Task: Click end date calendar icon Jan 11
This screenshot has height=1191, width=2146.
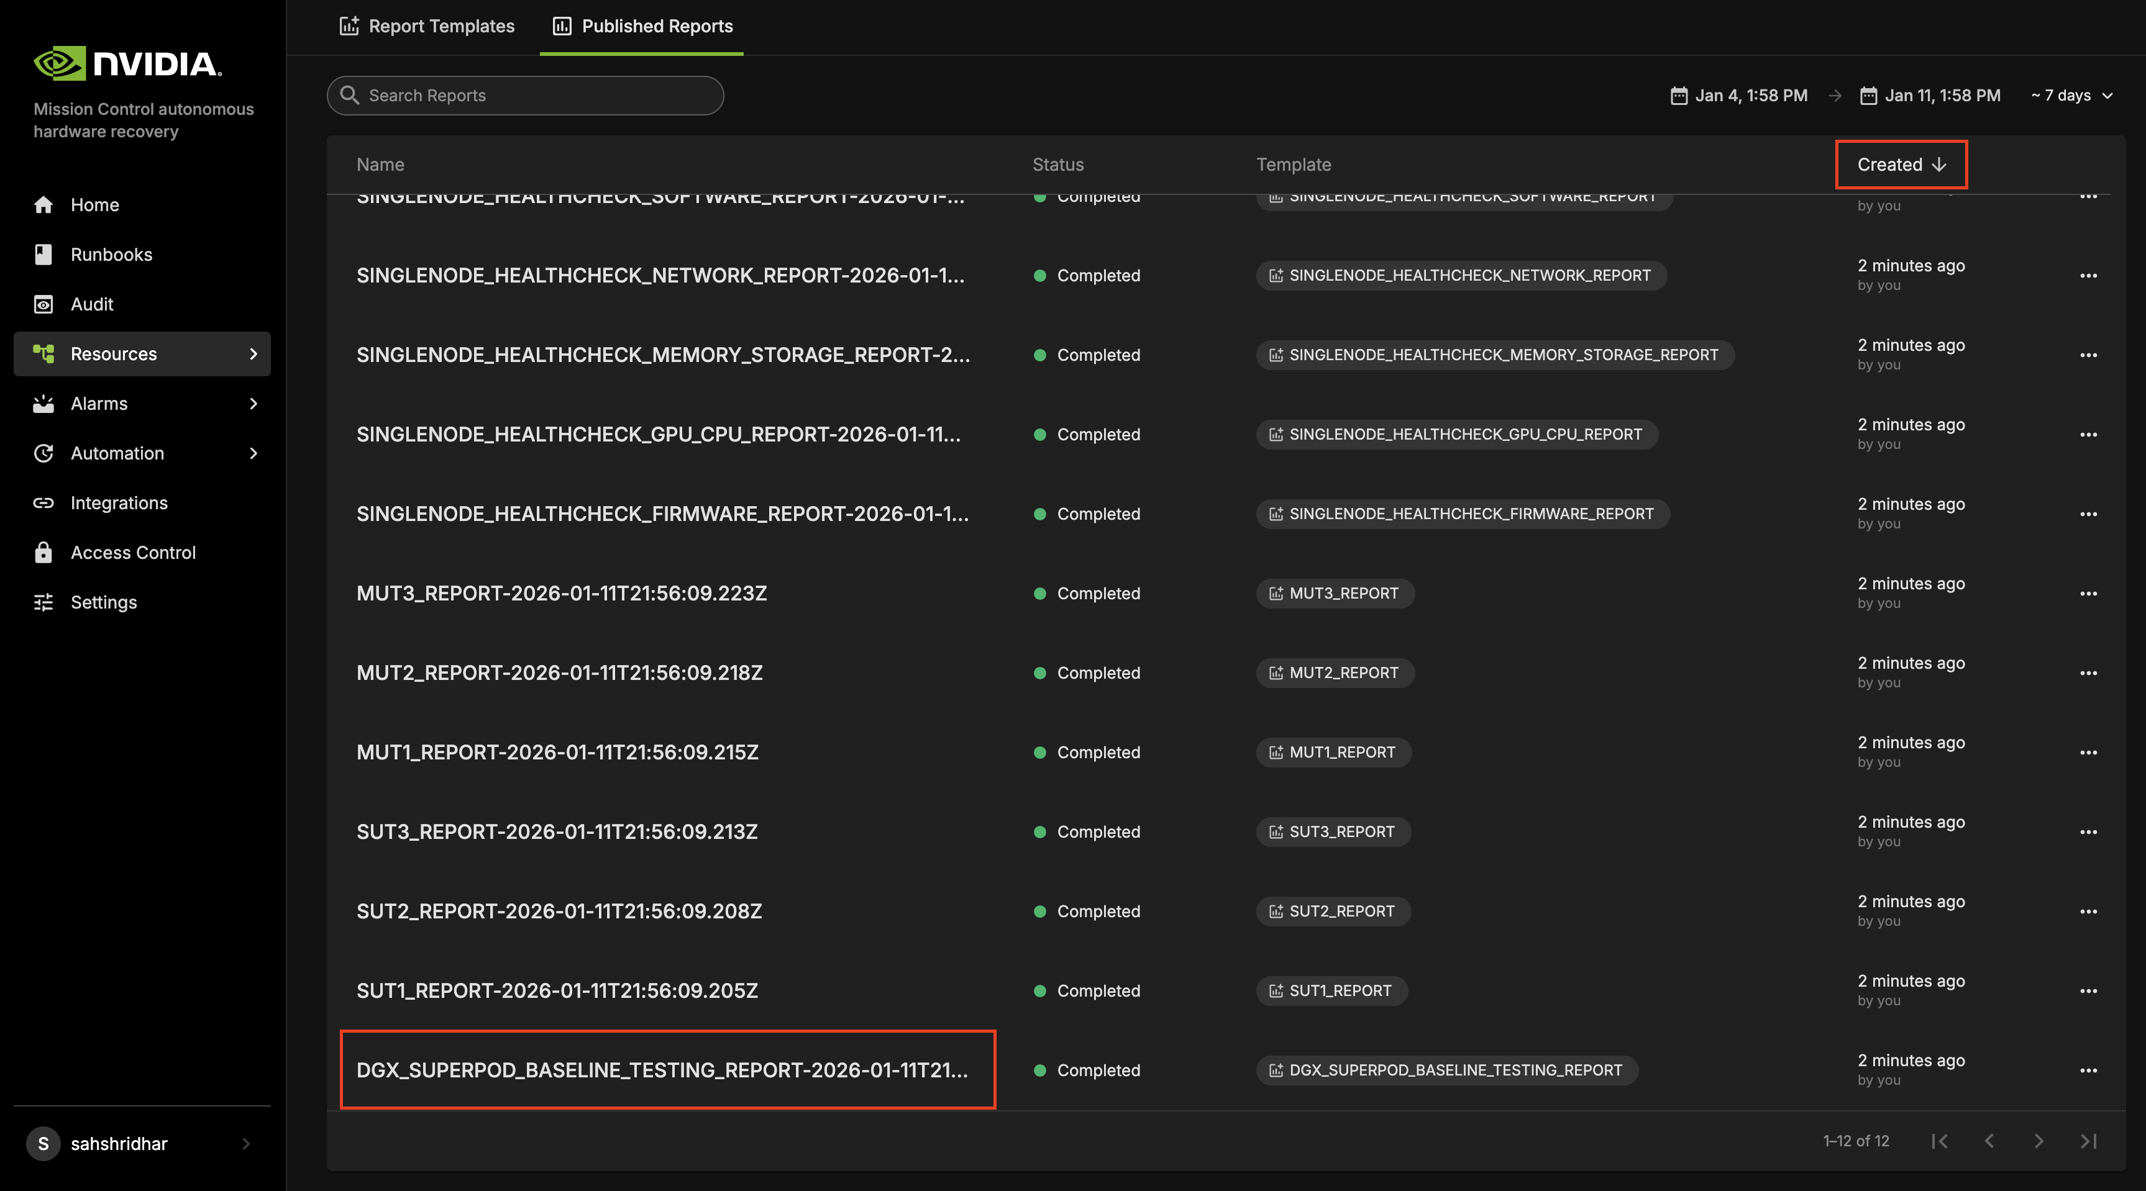Action: 1869,96
